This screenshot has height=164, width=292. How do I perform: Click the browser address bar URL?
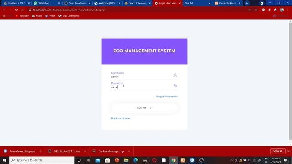tap(69, 10)
